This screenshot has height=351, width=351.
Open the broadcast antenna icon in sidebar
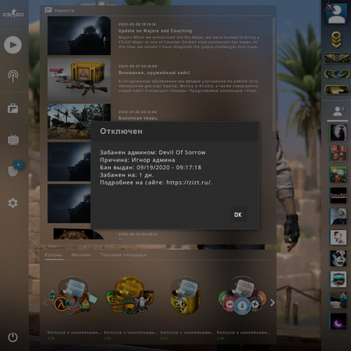(13, 76)
